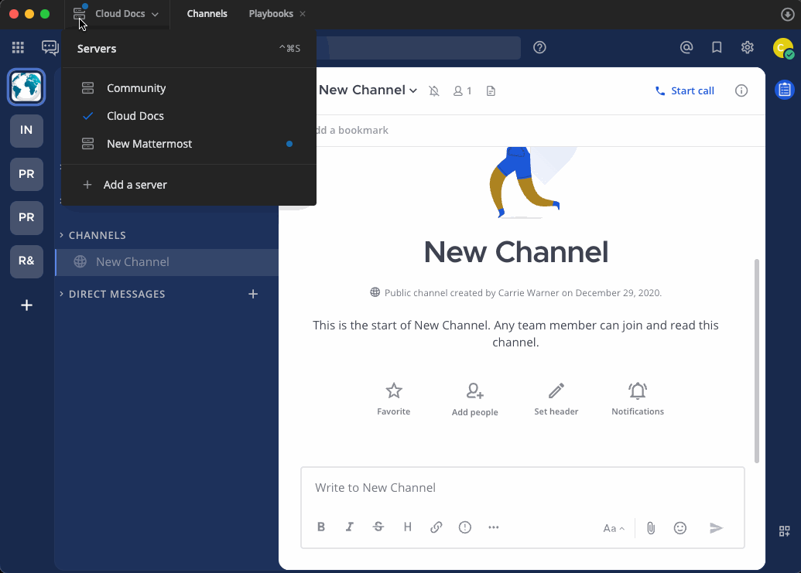Open the New Channel name dropdown
801x573 pixels.
pos(413,90)
